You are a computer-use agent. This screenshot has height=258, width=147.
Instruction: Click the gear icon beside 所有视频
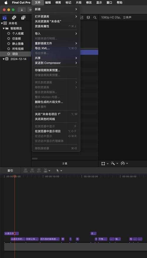(x=9, y=49)
